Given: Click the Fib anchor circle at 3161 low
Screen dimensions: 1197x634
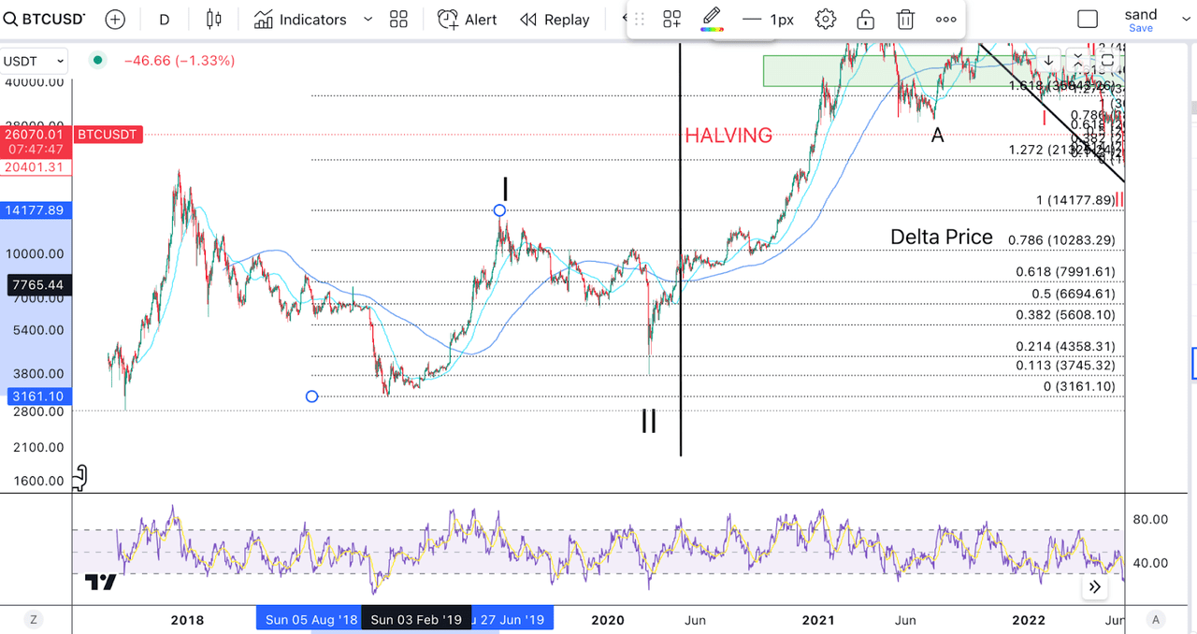Looking at the screenshot, I should tap(312, 396).
